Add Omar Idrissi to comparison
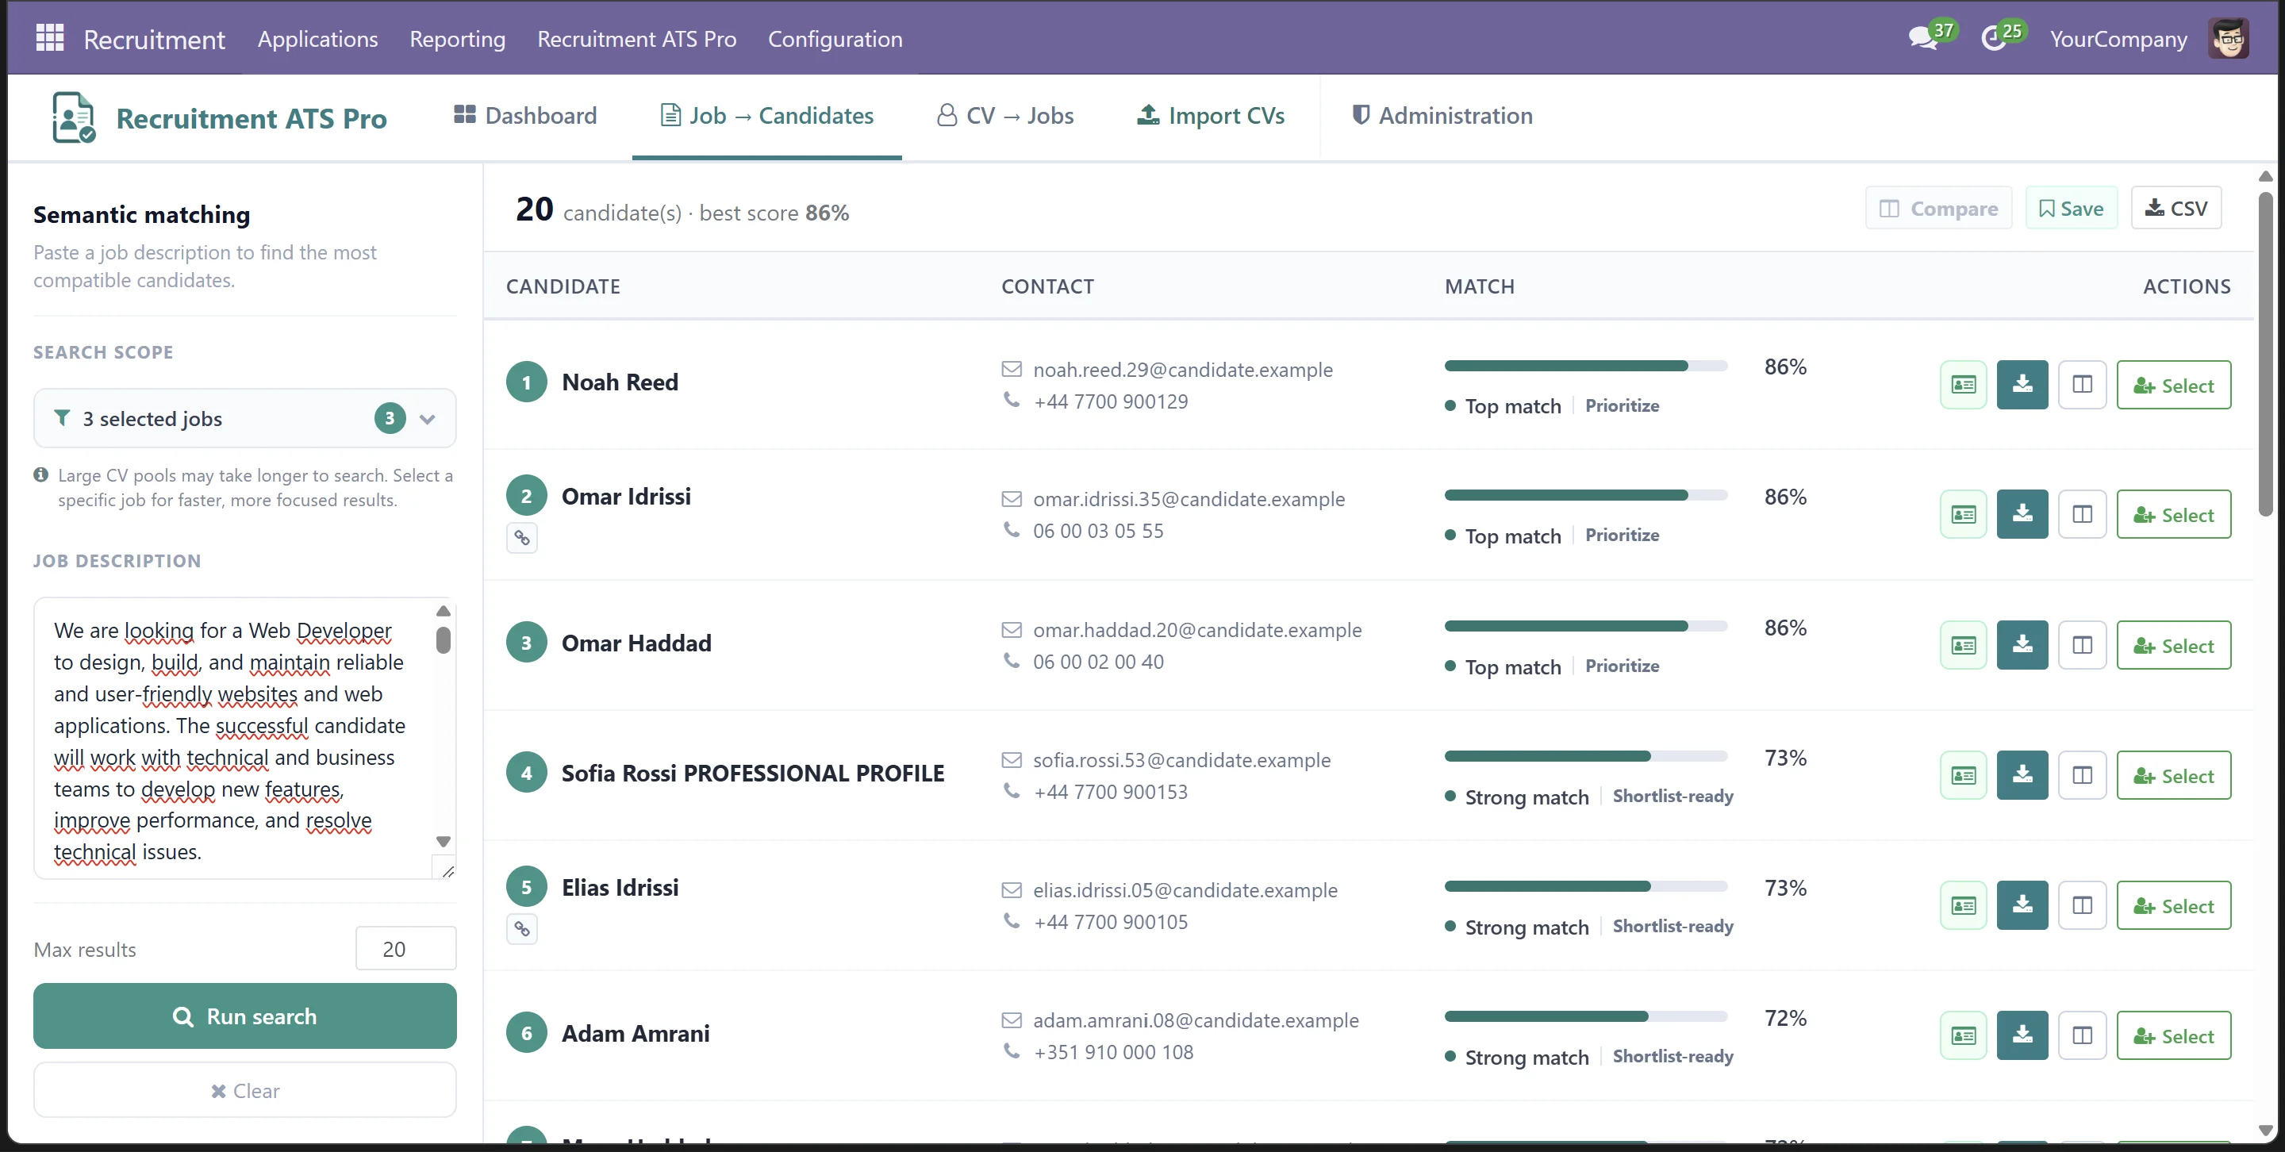 coord(2081,514)
